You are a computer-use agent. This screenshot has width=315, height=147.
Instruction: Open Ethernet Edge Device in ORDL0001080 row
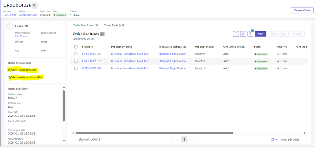pos(172,68)
